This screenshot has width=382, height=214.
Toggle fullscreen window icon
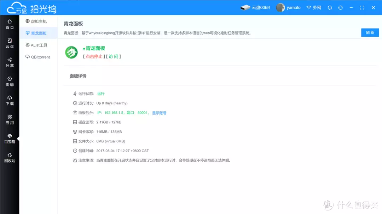click(362, 7)
